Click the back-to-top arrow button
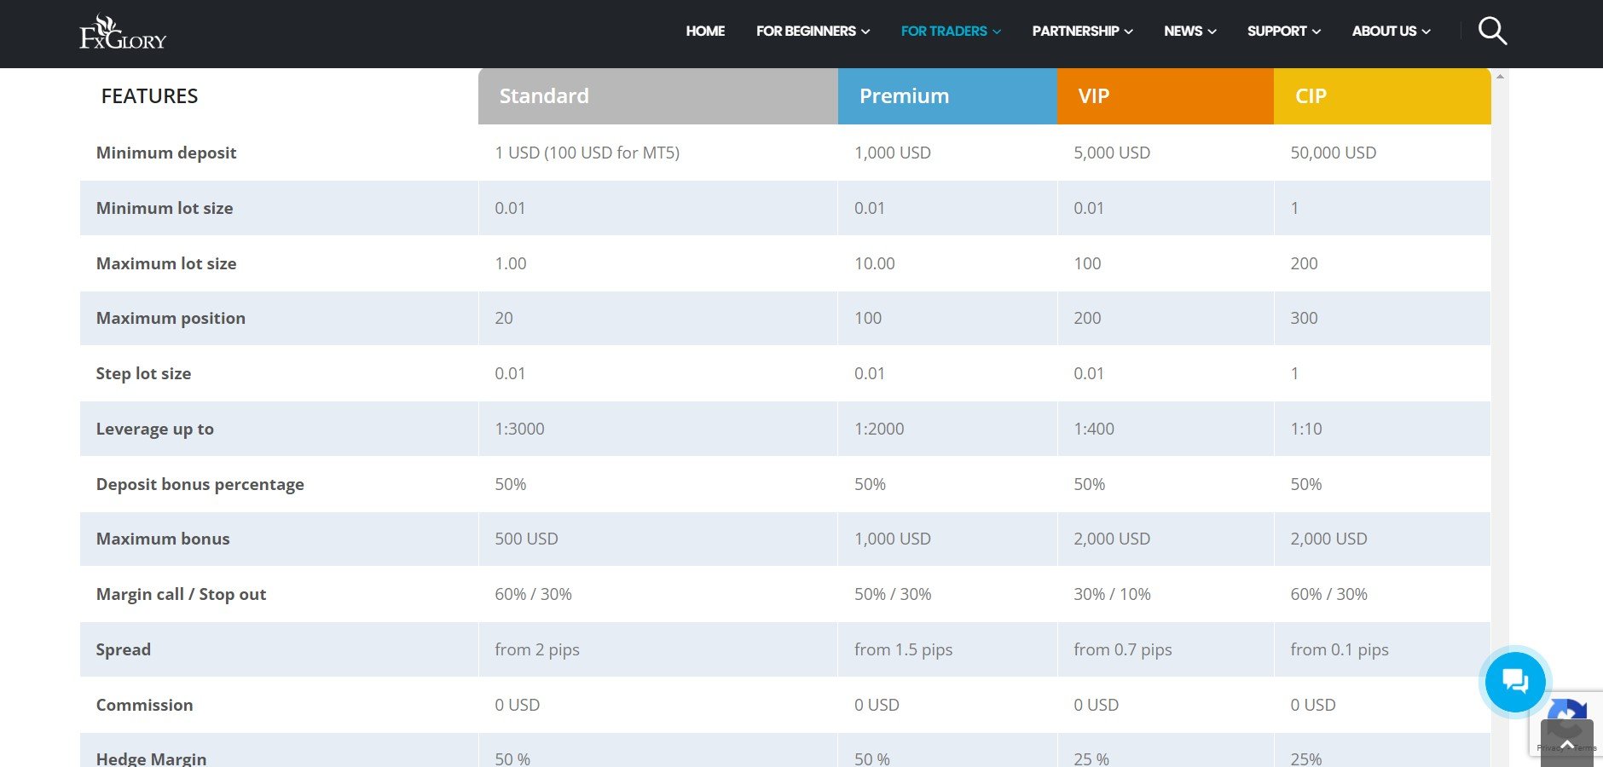 [1567, 743]
